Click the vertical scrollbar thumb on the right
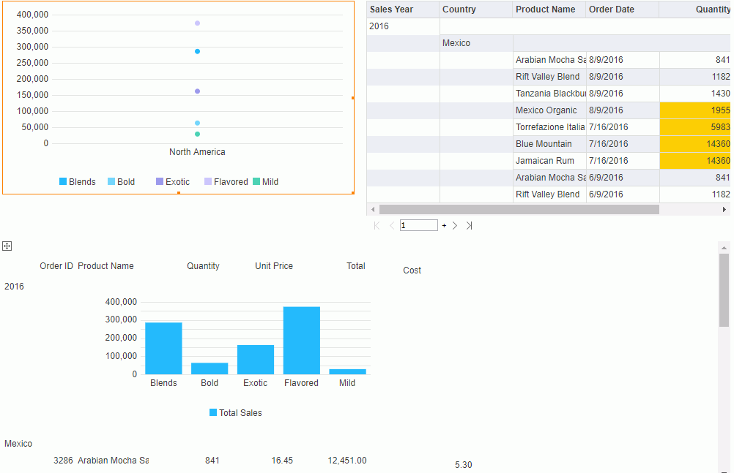This screenshot has width=734, height=473. click(x=724, y=290)
